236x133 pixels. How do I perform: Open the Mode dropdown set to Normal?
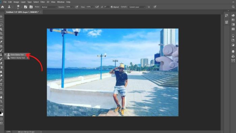coord(49,7)
